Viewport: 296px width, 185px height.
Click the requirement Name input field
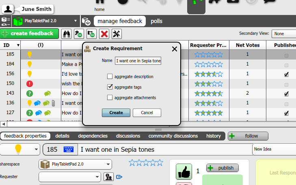(x=138, y=61)
